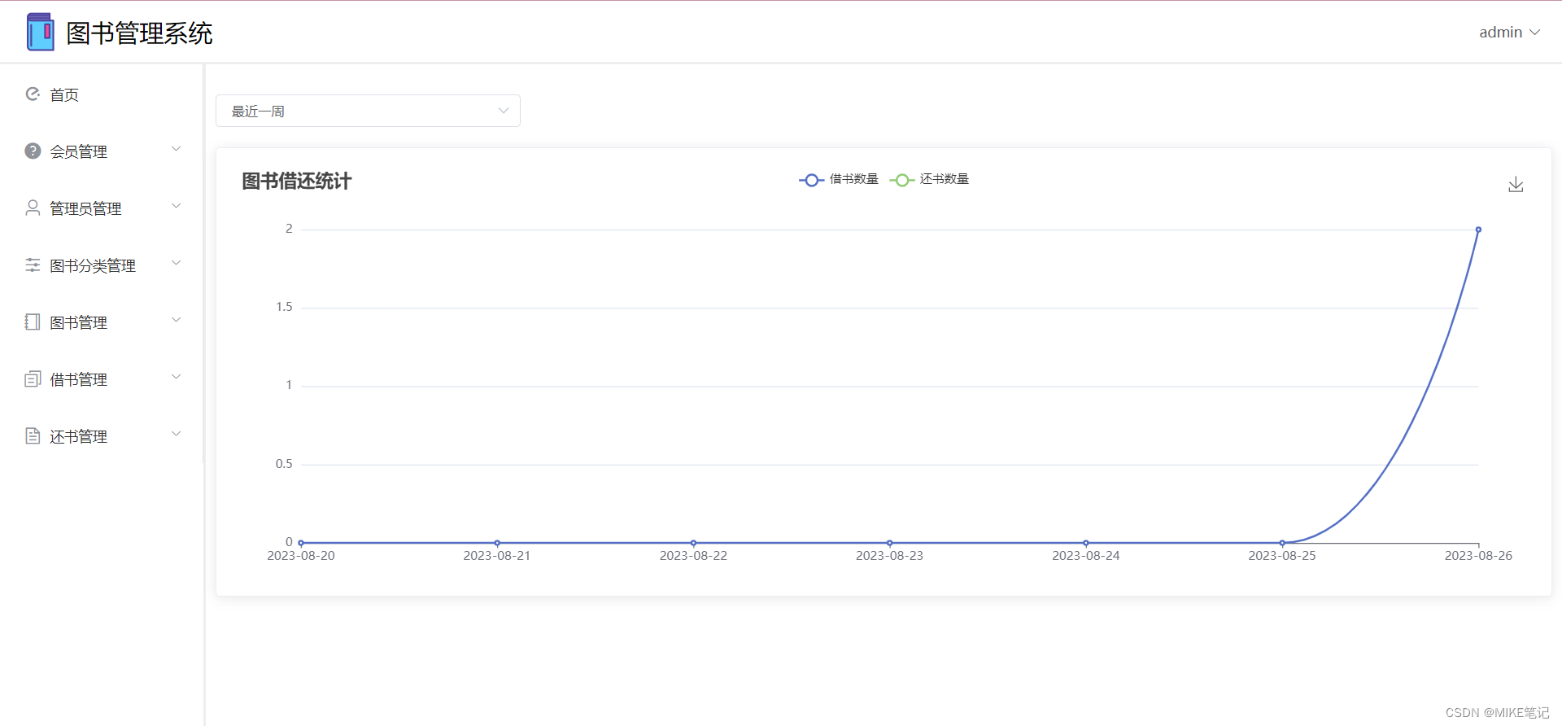The width and height of the screenshot is (1562, 726).
Task: Expand the 会员管理 submenu chevron
Action: pyautogui.click(x=176, y=149)
